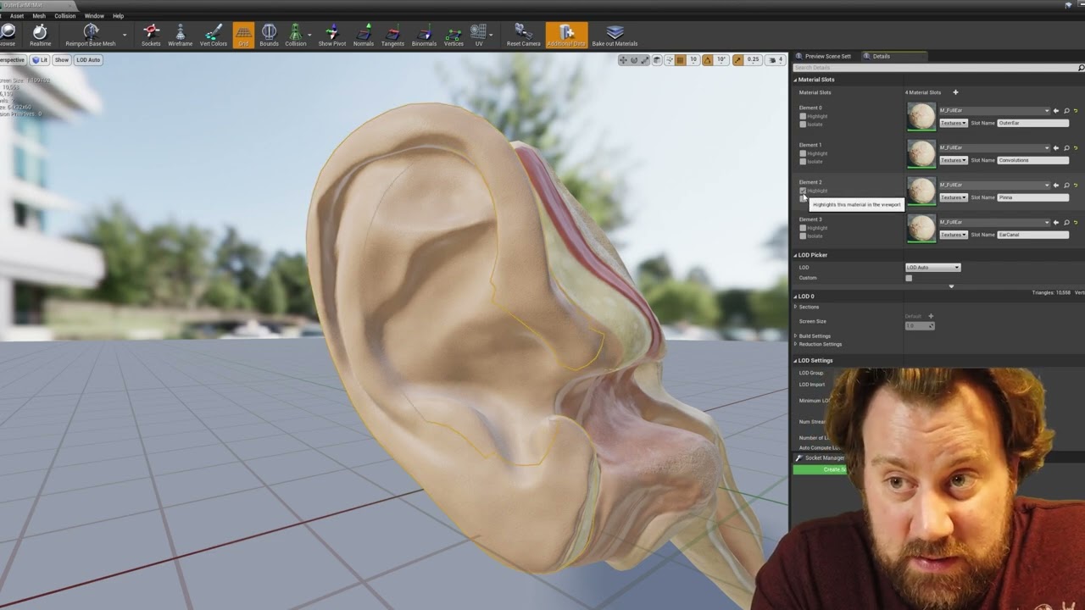The height and width of the screenshot is (610, 1085).
Task: Select the scale gizmo icon in viewport
Action: pos(644,60)
